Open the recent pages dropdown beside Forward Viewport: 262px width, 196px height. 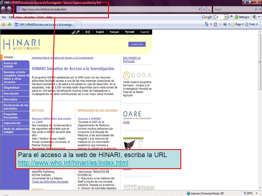pyautogui.click(x=14, y=9)
